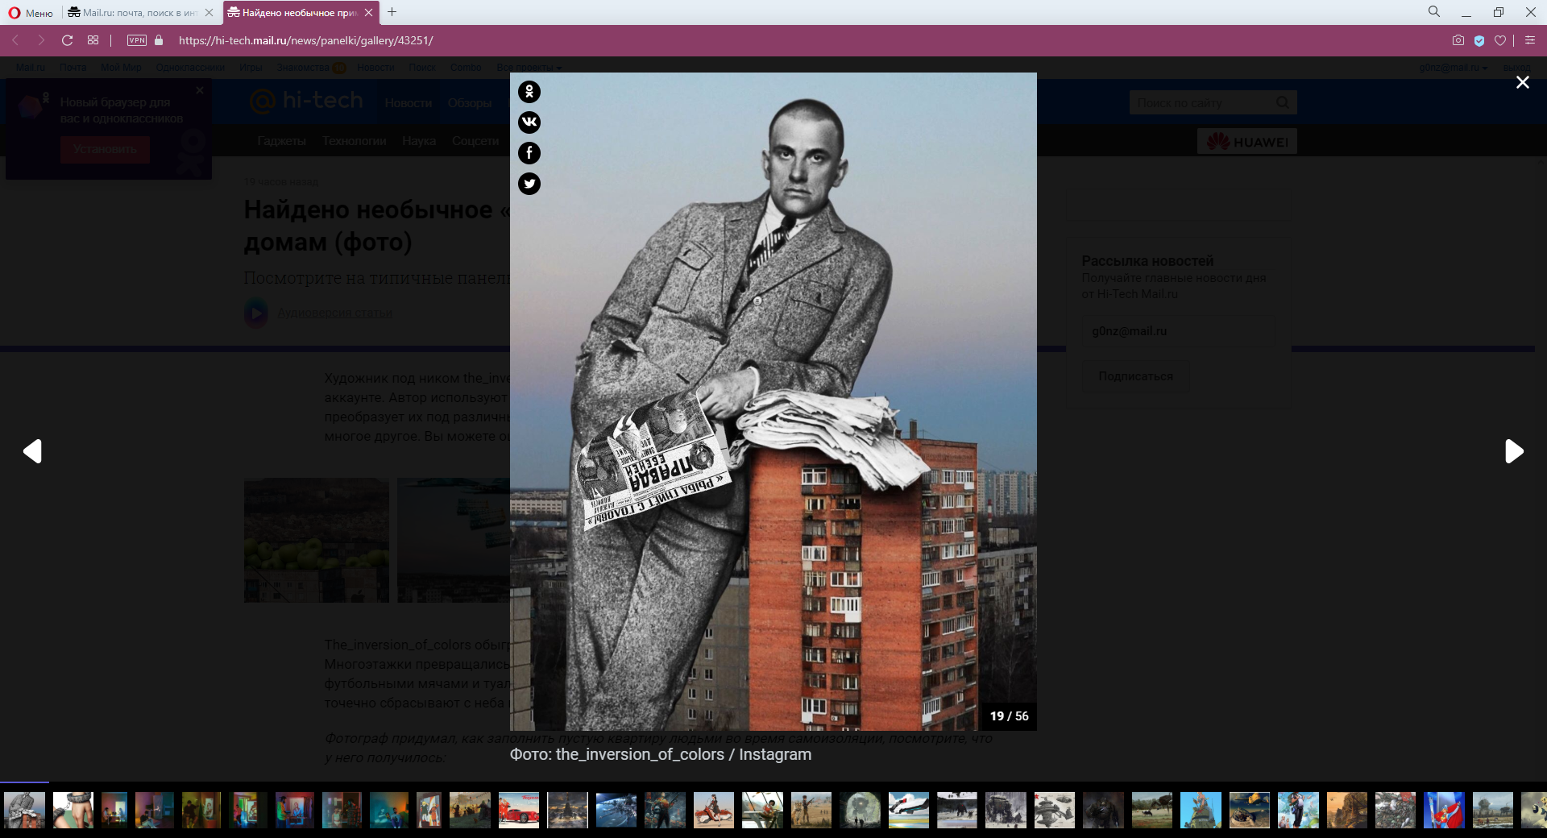Open the chained bracelet thumbnail
The image size is (1547, 838).
point(73,810)
